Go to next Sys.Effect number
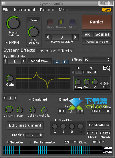This screenshot has height=158, width=115. 23,61
